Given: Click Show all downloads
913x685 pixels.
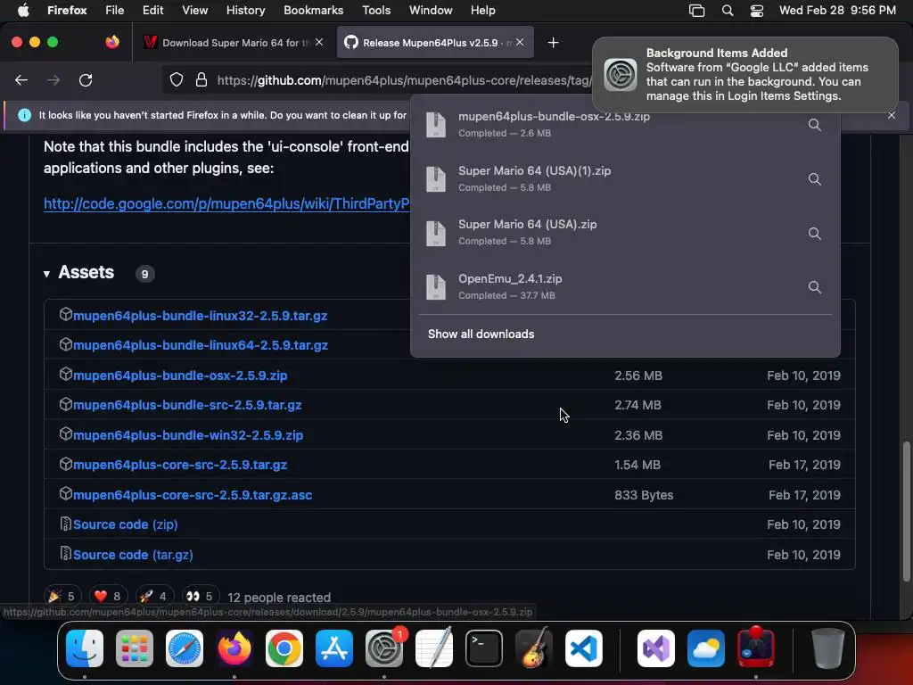Looking at the screenshot, I should coord(481,334).
